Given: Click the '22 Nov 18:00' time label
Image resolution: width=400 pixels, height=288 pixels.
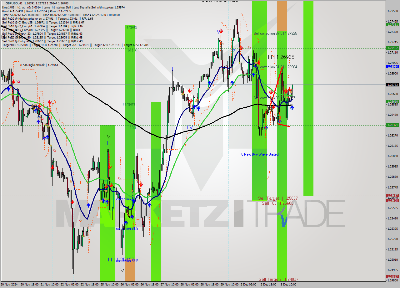Looking at the screenshot, I should 90,285.
